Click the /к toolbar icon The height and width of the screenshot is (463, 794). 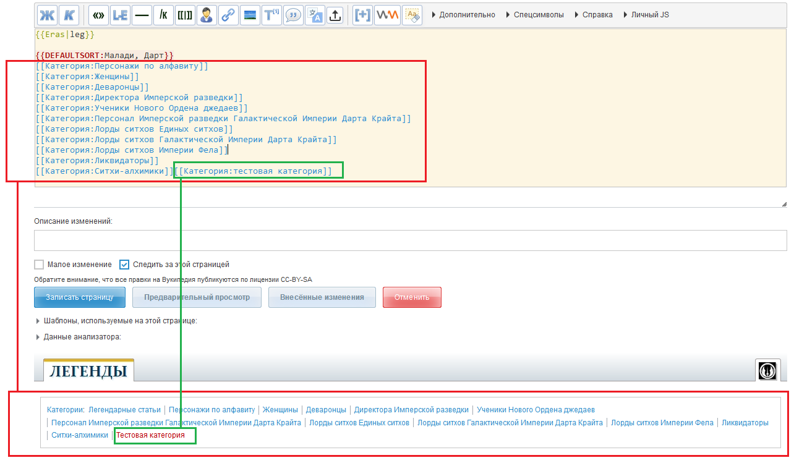[x=163, y=15]
